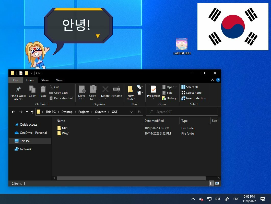Click new folder icon in title bar

27,73
